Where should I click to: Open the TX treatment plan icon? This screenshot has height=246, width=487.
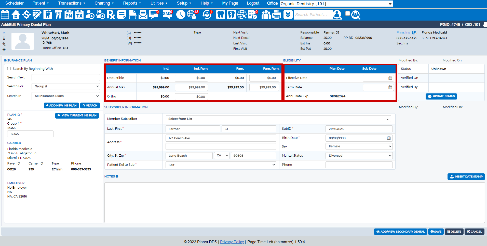click(x=79, y=14)
